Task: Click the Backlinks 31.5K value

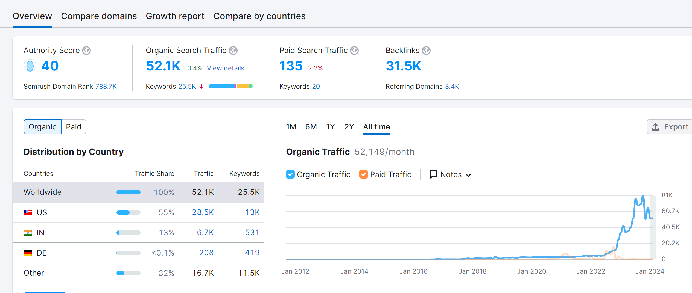Action: click(404, 66)
